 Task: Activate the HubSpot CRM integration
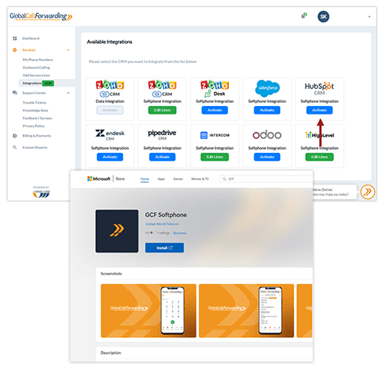(x=319, y=110)
